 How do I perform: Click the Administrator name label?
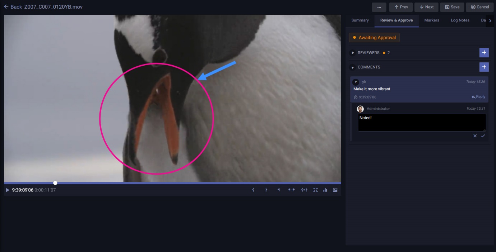point(378,109)
